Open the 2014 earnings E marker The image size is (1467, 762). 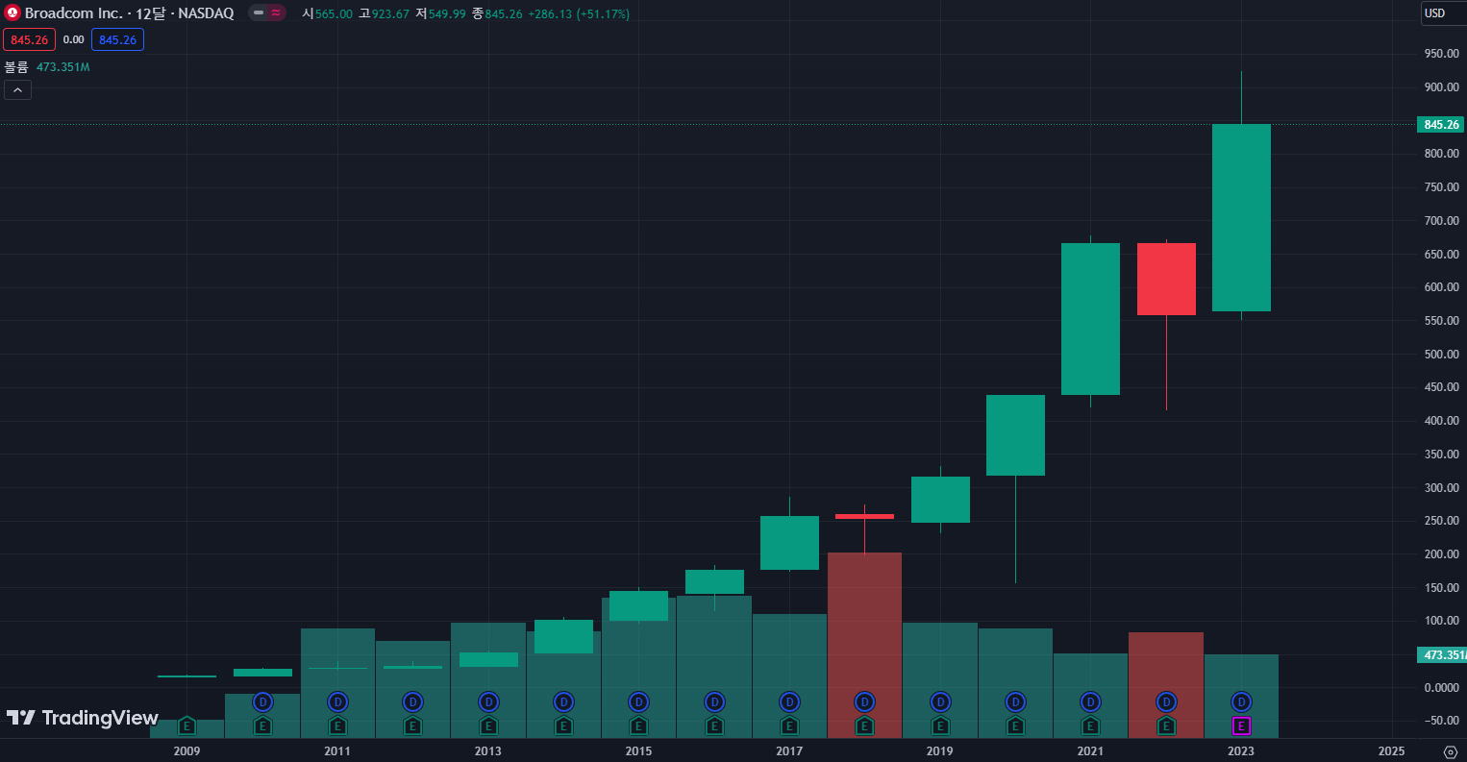pyautogui.click(x=563, y=725)
